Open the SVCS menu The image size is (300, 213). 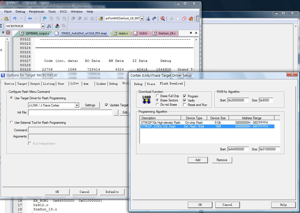coord(63,12)
